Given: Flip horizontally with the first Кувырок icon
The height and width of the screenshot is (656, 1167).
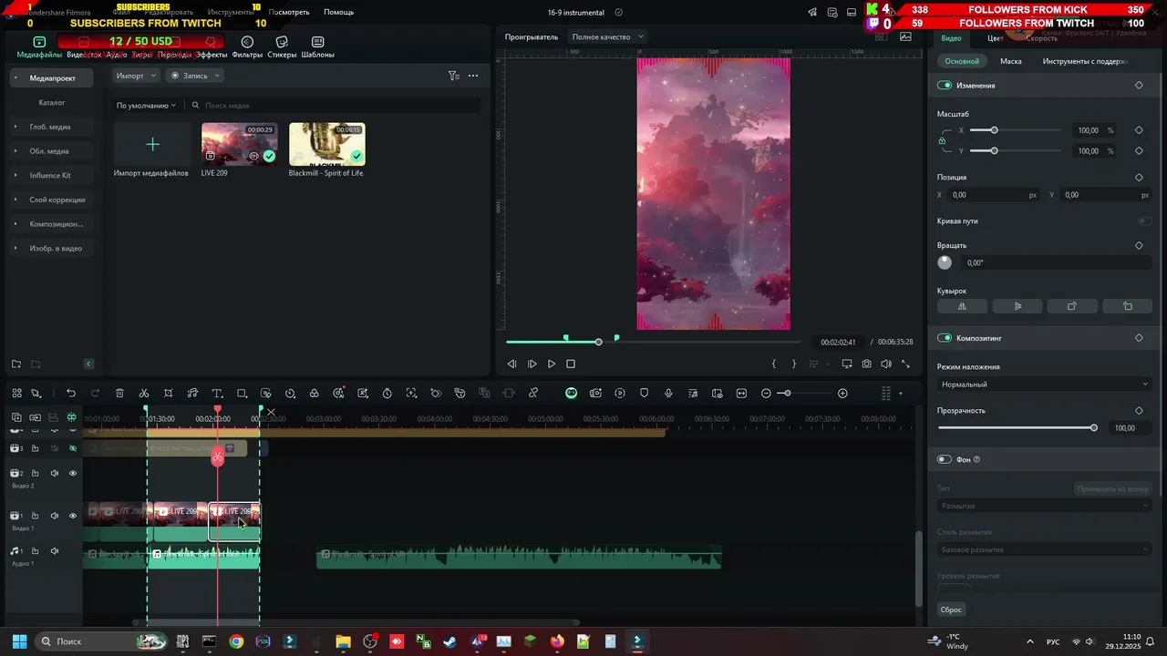Looking at the screenshot, I should click(x=962, y=306).
